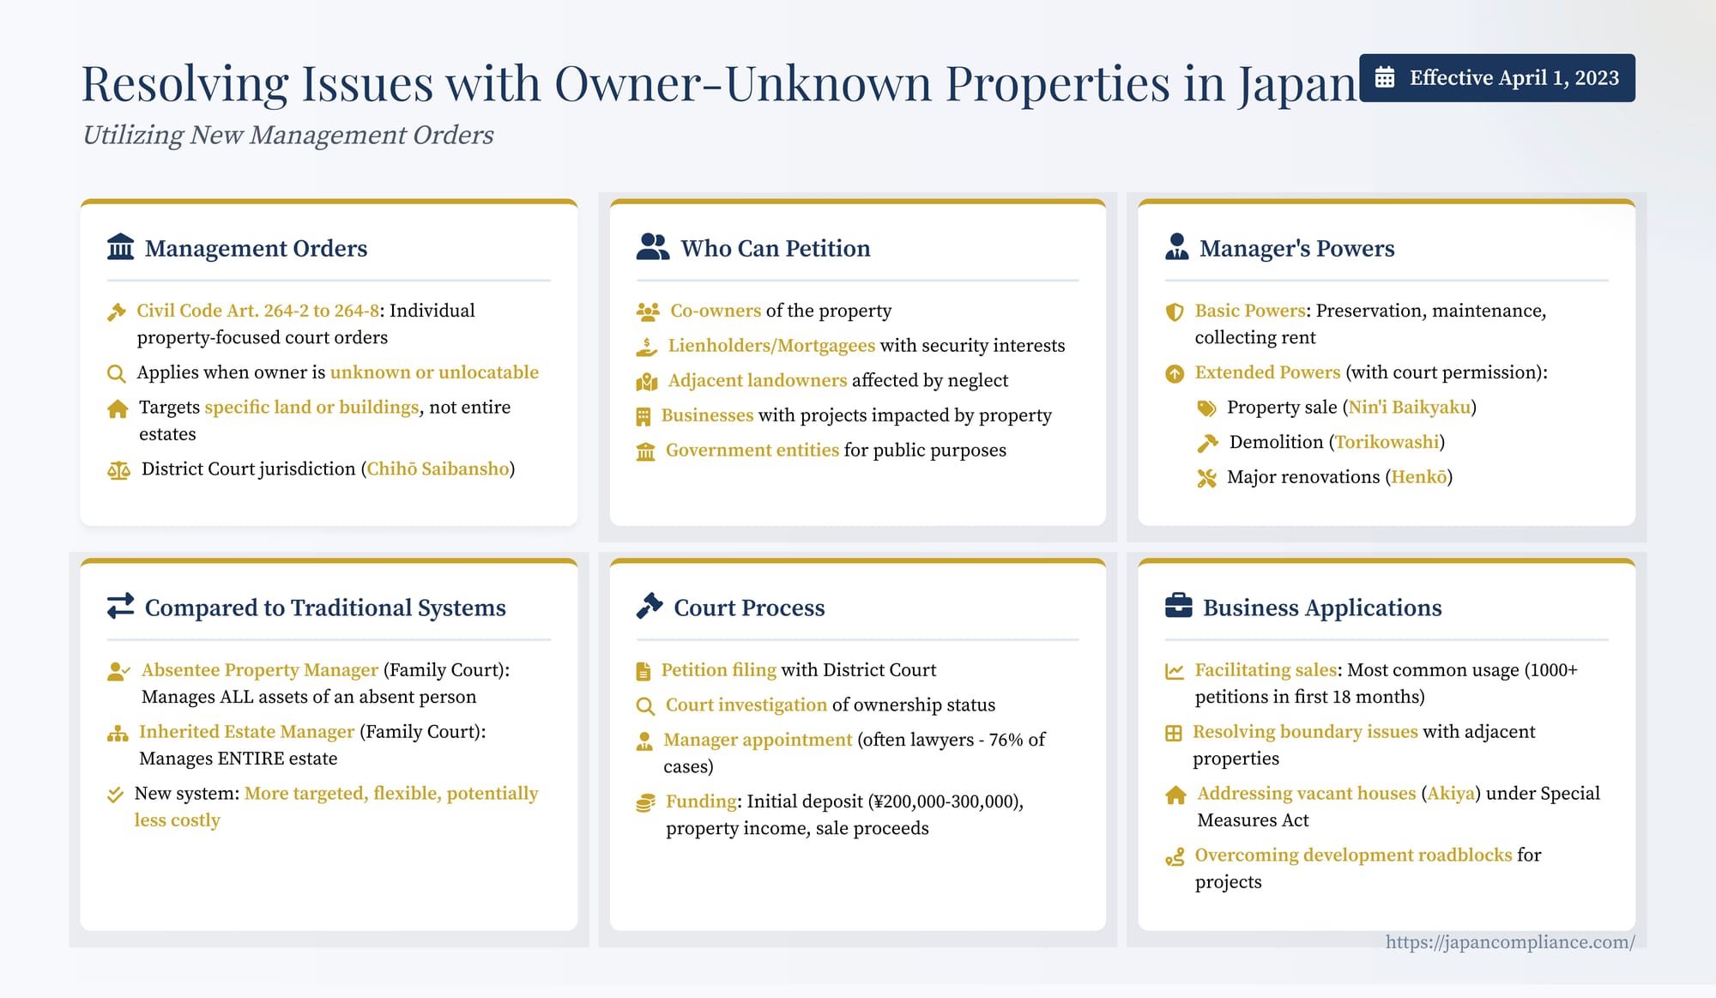Click the 'Lienholders/Mortgagees' highlighted text
Image resolution: width=1716 pixels, height=998 pixels.
[771, 345]
